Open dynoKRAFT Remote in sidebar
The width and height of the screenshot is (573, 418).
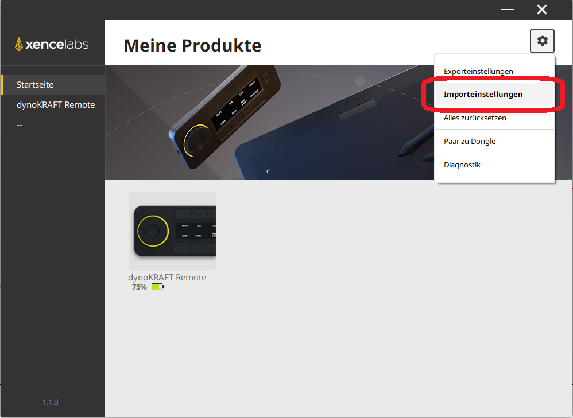point(53,105)
